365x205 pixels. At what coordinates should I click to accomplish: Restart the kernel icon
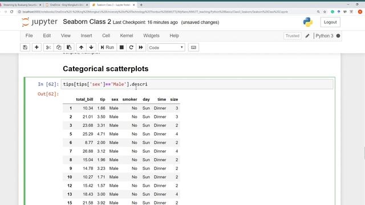coord(131,47)
